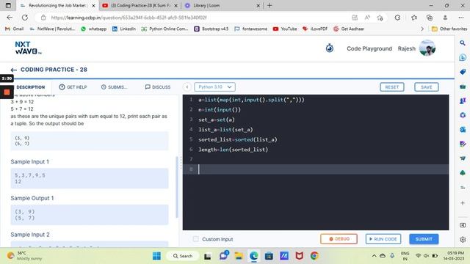470x264 pixels.
Task: Show hidden tray icons chevron
Action: click(x=374, y=256)
